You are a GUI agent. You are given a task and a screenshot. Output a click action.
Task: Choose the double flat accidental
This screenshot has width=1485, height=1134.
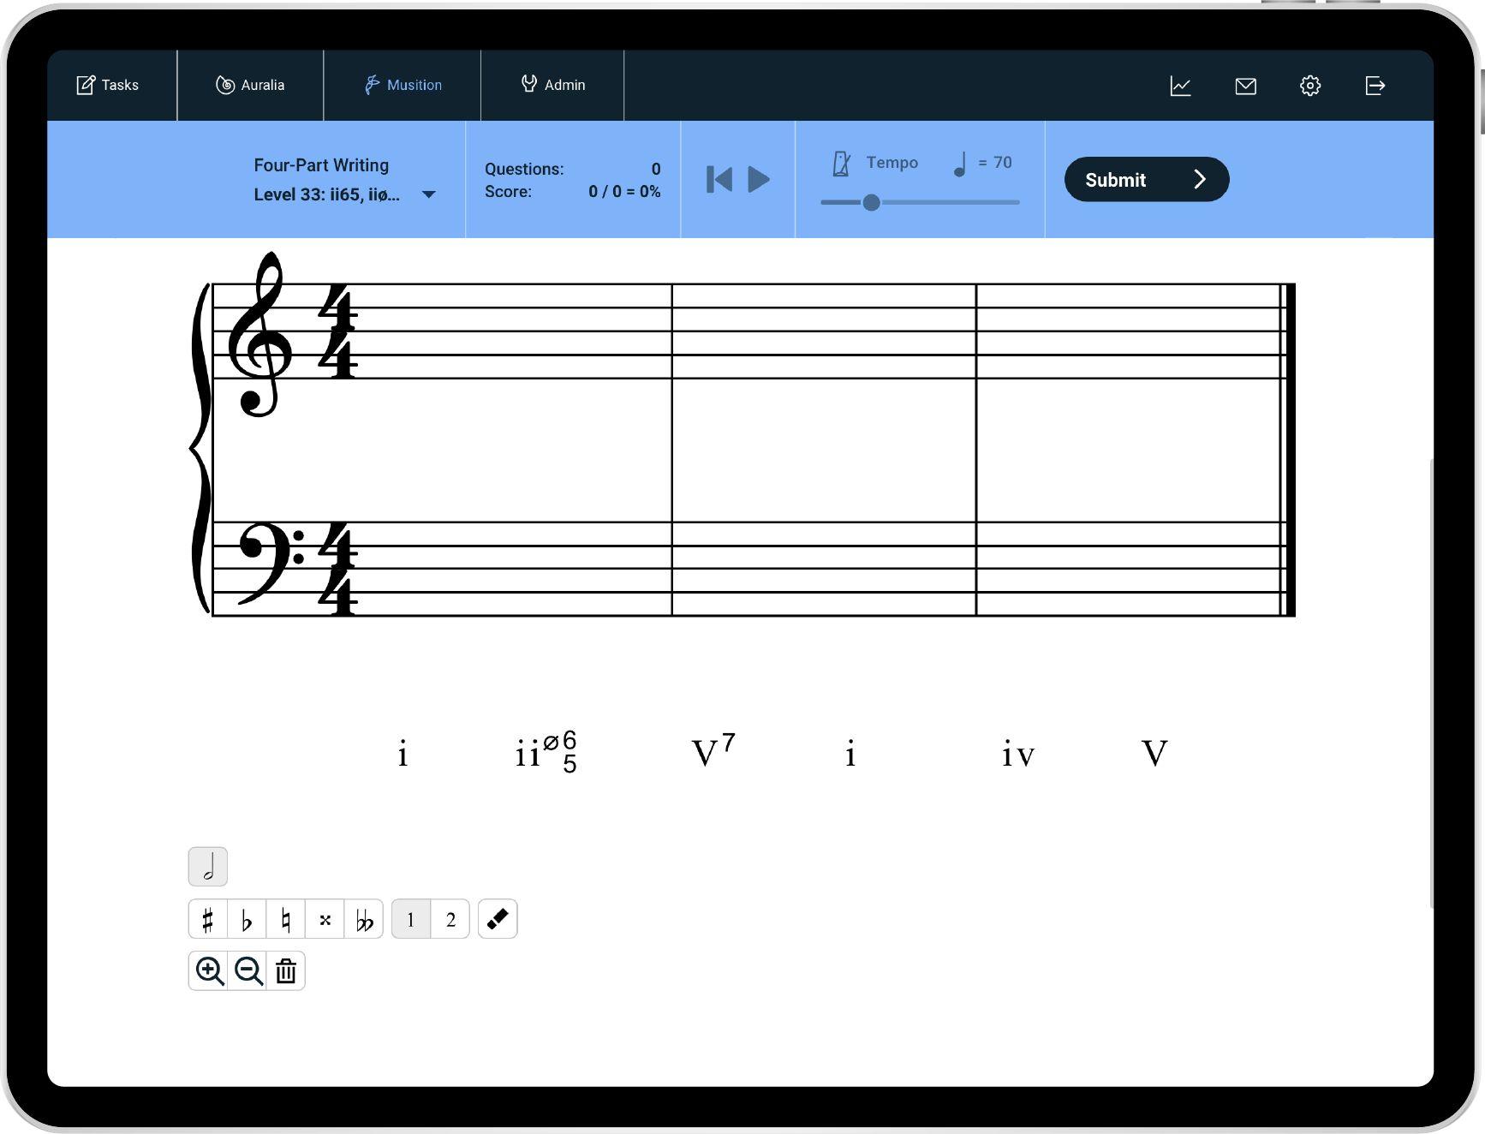coord(365,920)
